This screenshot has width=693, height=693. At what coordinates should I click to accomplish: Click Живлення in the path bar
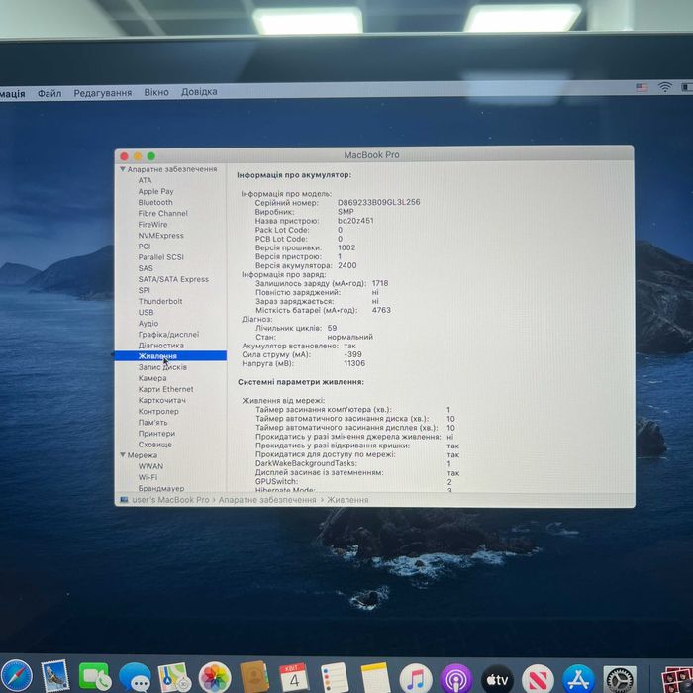(347, 500)
